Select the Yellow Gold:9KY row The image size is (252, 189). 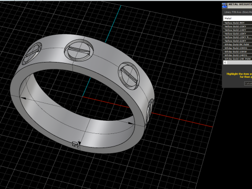(237, 23)
